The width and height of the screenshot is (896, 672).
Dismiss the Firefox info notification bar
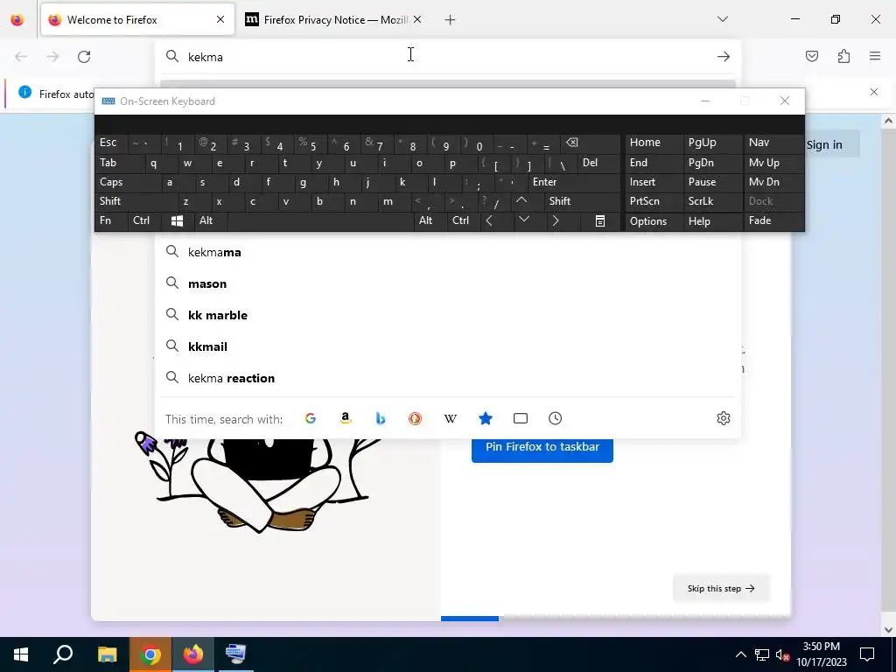pos(874,92)
